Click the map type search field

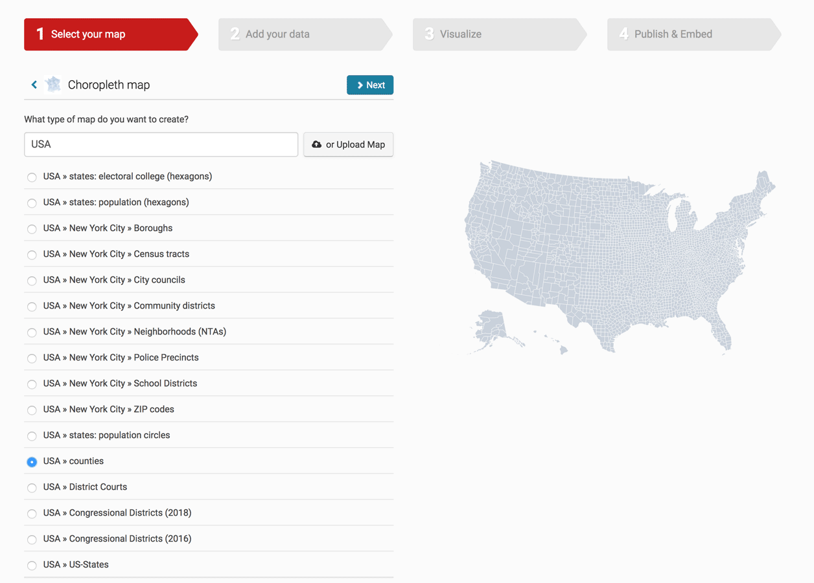point(161,144)
